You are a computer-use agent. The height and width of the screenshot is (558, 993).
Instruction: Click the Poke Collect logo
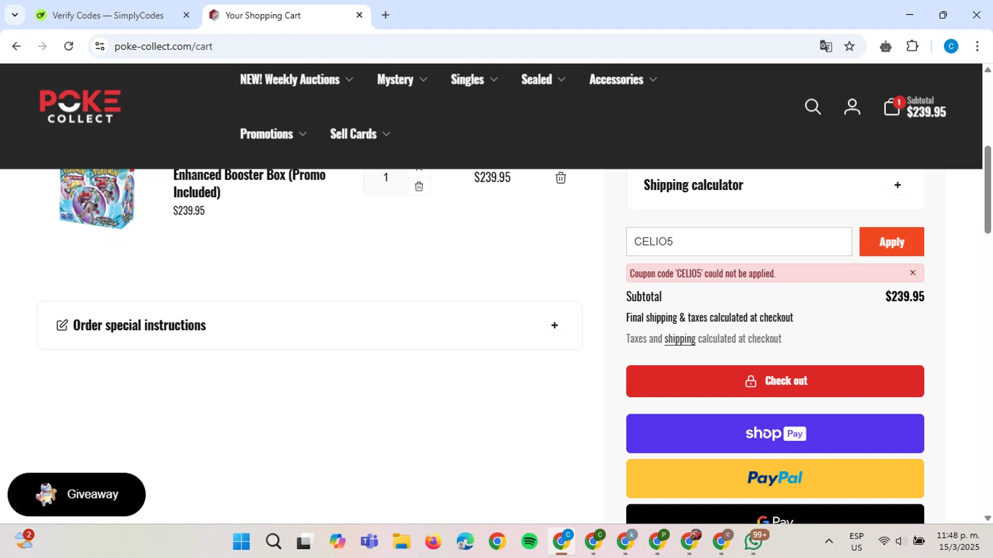pyautogui.click(x=80, y=107)
